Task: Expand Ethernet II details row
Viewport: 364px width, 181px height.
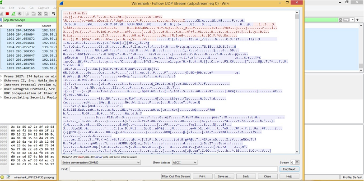Action: [1, 81]
